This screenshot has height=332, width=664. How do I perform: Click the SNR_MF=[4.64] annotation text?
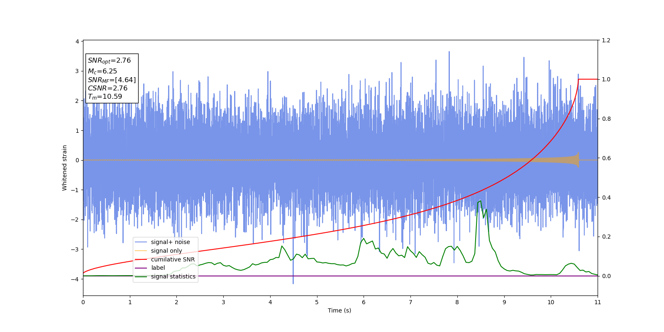point(112,80)
